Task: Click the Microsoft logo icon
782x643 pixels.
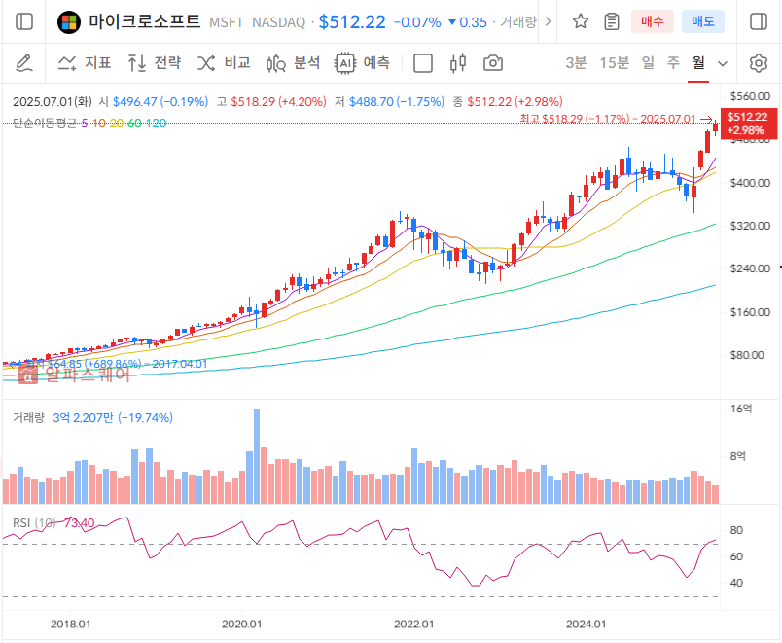Action: pyautogui.click(x=69, y=22)
